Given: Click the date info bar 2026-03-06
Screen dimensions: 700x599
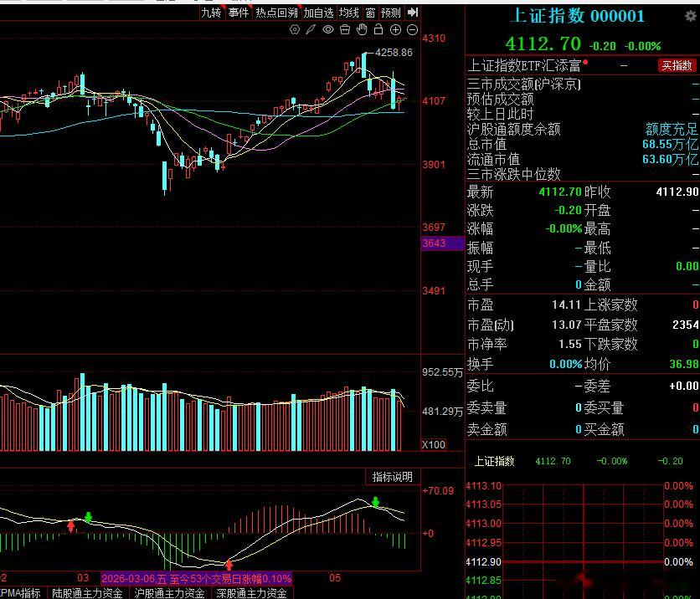Looking at the screenshot, I should [197, 579].
